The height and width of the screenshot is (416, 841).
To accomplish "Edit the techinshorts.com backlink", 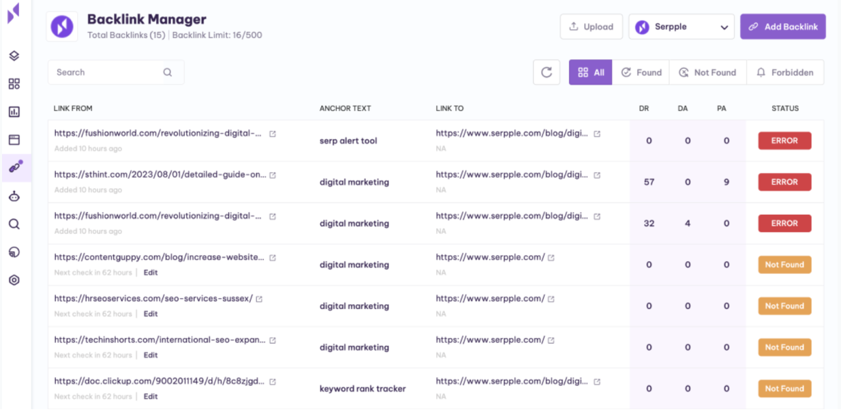I will pos(151,355).
